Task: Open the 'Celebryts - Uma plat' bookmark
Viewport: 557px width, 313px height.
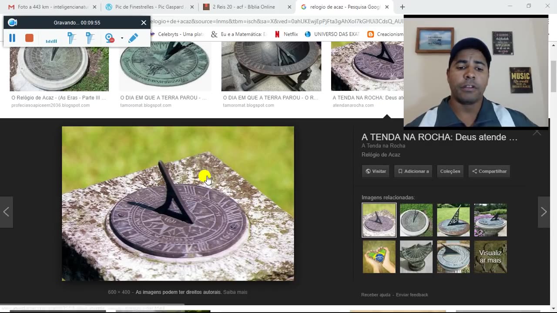Action: (x=177, y=34)
